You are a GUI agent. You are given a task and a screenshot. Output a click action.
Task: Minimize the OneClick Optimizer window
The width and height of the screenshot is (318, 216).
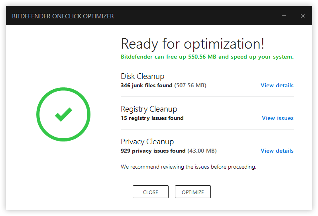(x=284, y=16)
